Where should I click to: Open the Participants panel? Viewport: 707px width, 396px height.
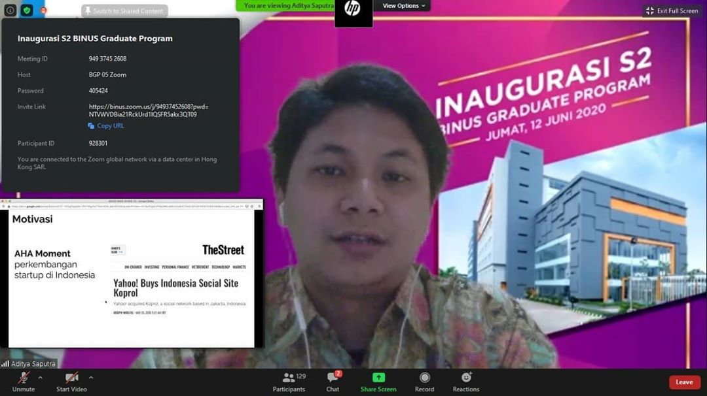point(289,382)
